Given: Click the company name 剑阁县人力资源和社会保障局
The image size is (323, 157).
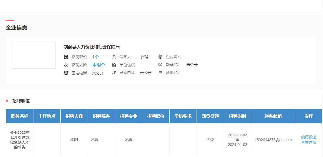Looking at the screenshot, I should tap(91, 47).
